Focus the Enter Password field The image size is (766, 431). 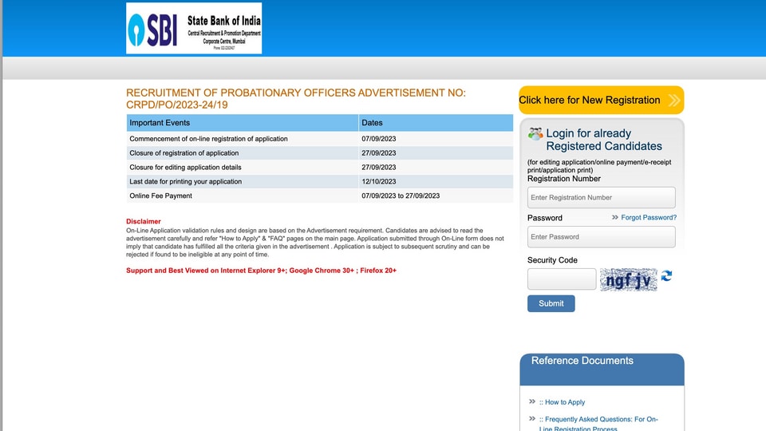(602, 236)
